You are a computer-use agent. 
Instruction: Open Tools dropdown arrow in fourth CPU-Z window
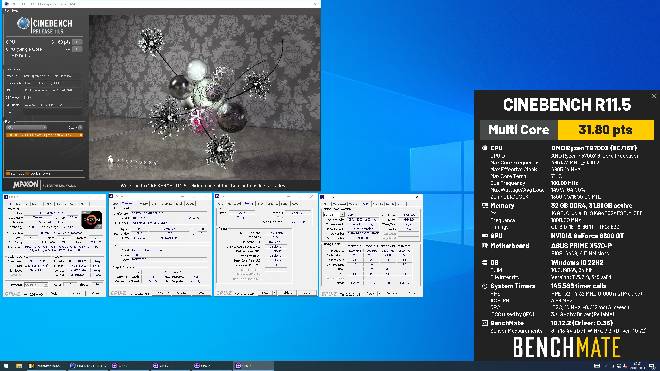pos(379,293)
